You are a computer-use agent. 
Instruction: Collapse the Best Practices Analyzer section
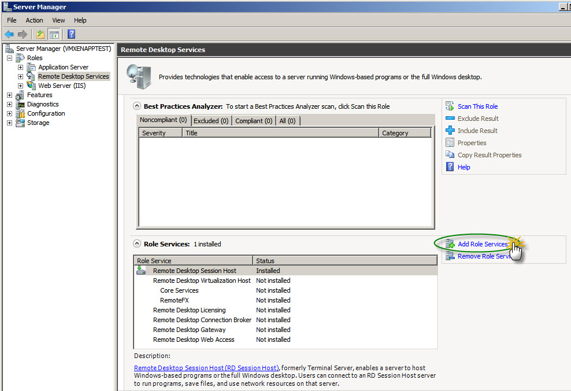tap(137, 106)
